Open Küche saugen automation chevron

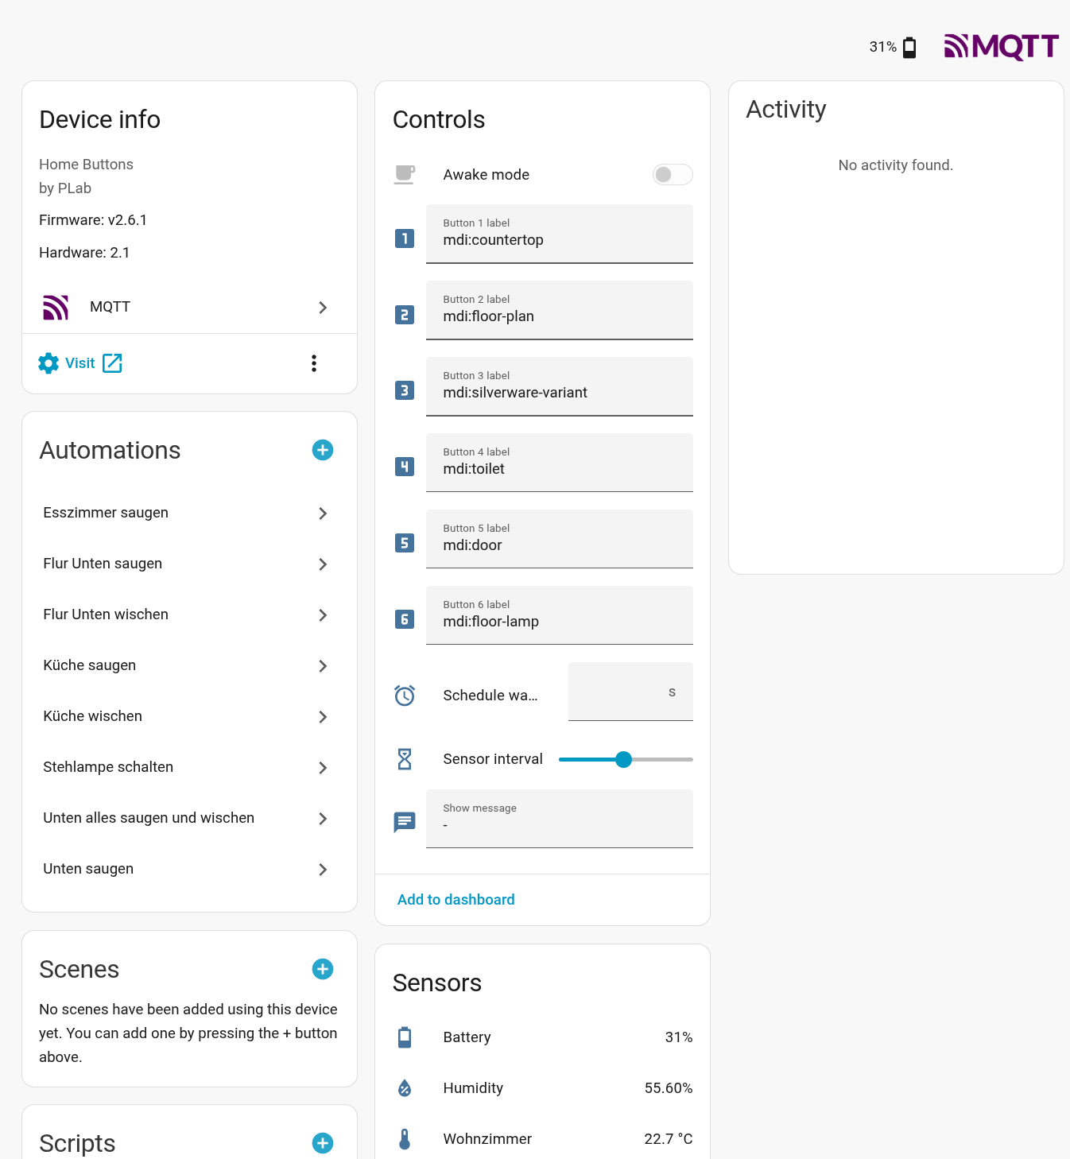point(323,666)
